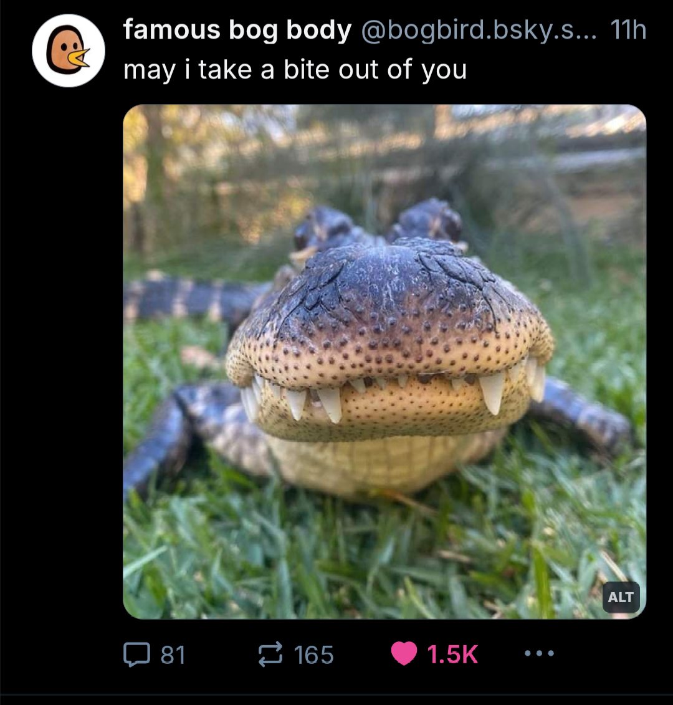The image size is (673, 705).
Task: Click the repost arrows icon
Action: (x=270, y=654)
